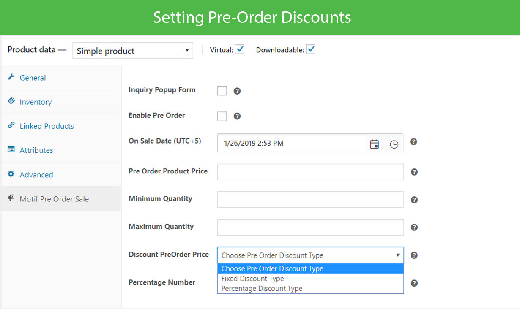This screenshot has height=309, width=520.
Task: Open the Linked Products tab
Action: [x=61, y=126]
